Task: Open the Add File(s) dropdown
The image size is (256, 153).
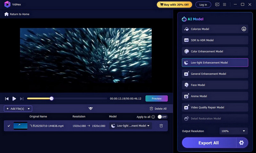Action: point(18,109)
